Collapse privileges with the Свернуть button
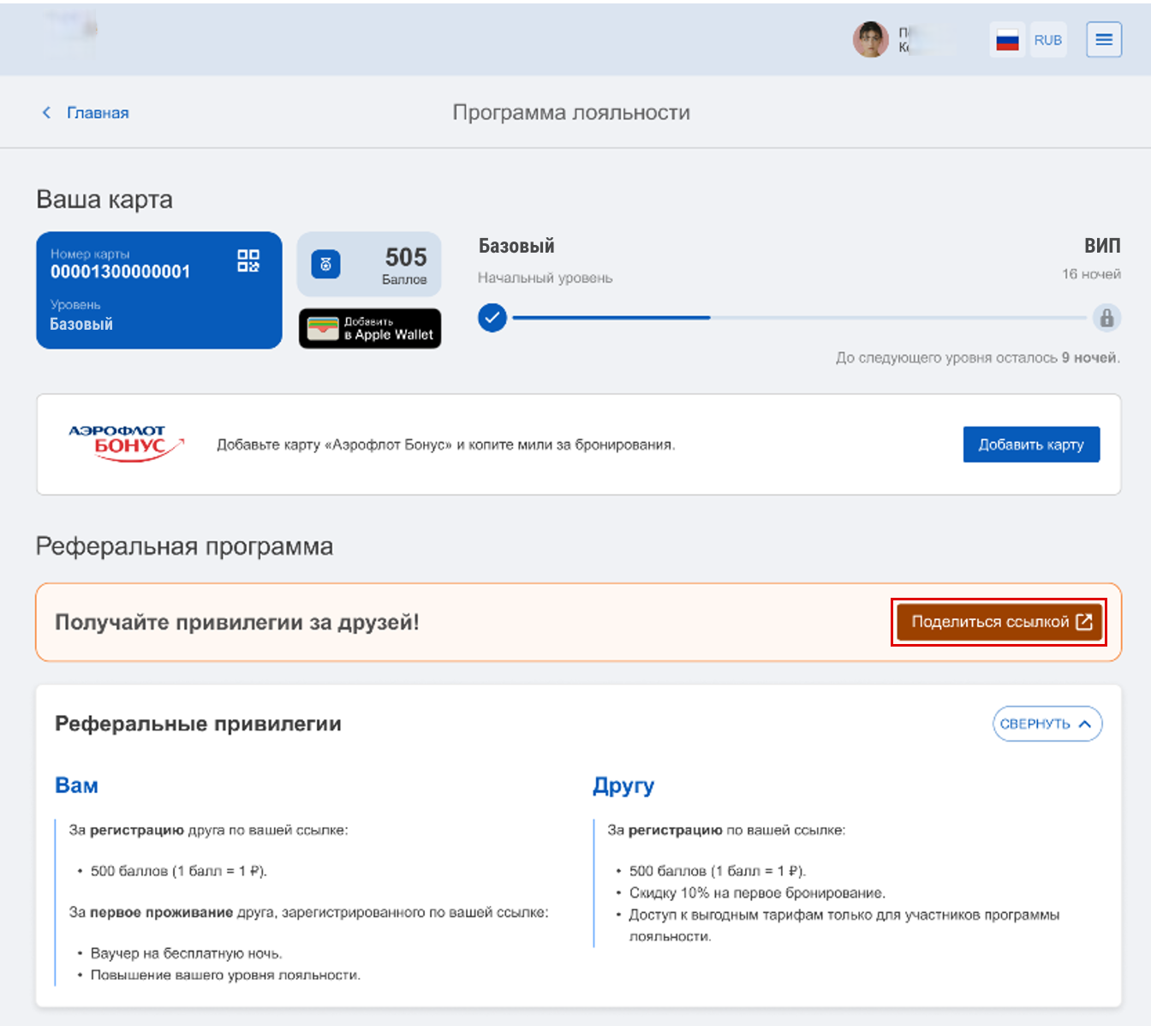 [1047, 724]
